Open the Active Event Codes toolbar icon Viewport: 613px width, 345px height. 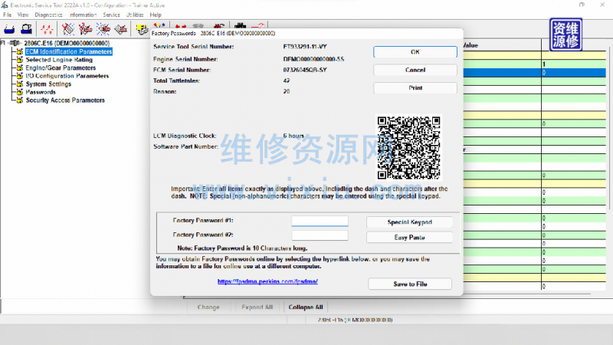pos(103,29)
